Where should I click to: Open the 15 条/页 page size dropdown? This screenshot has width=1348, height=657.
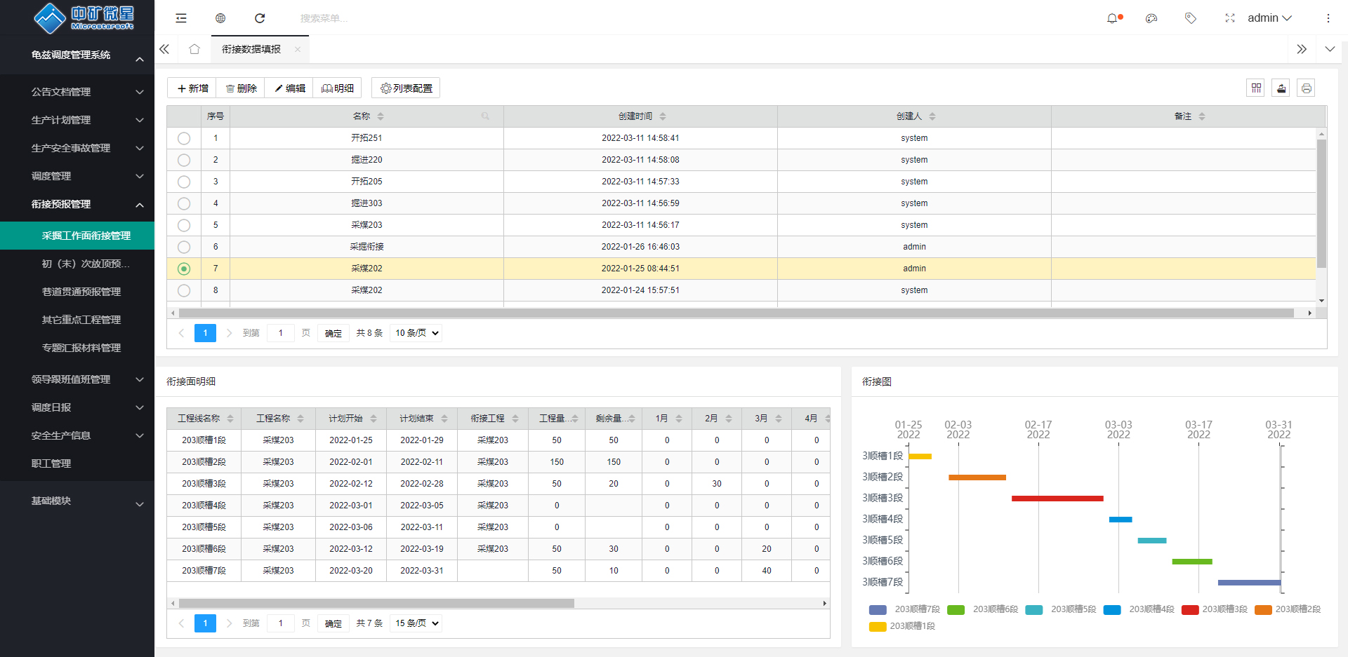[417, 623]
